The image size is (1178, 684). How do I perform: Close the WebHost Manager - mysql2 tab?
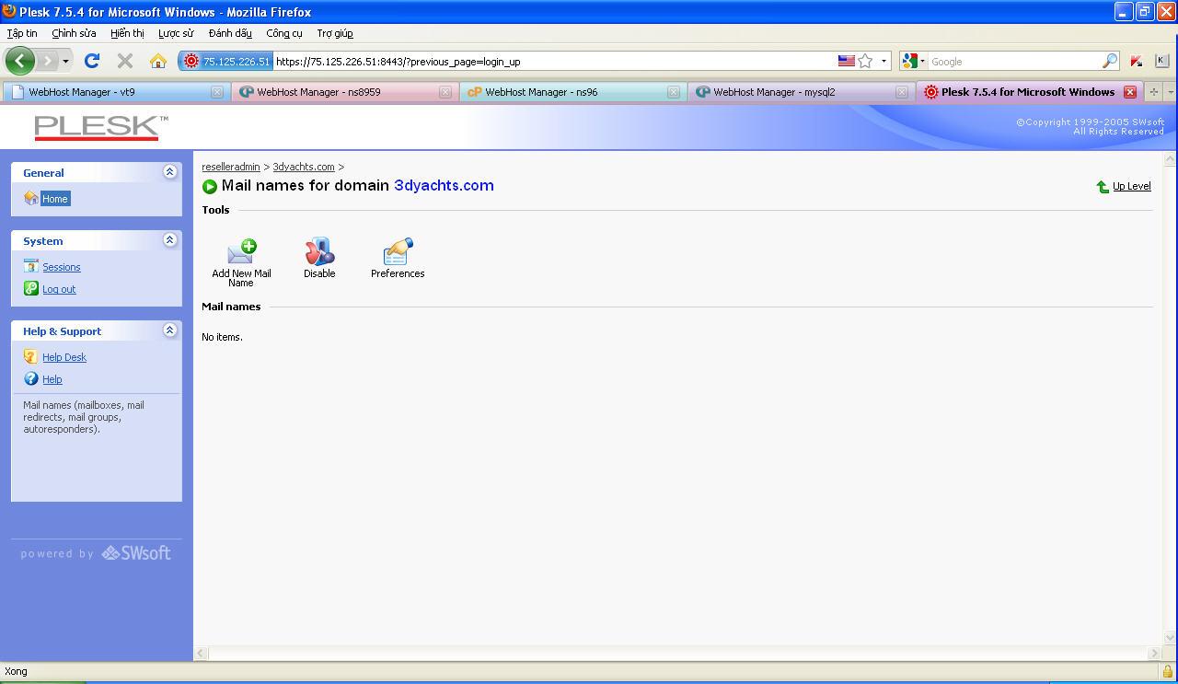902,92
